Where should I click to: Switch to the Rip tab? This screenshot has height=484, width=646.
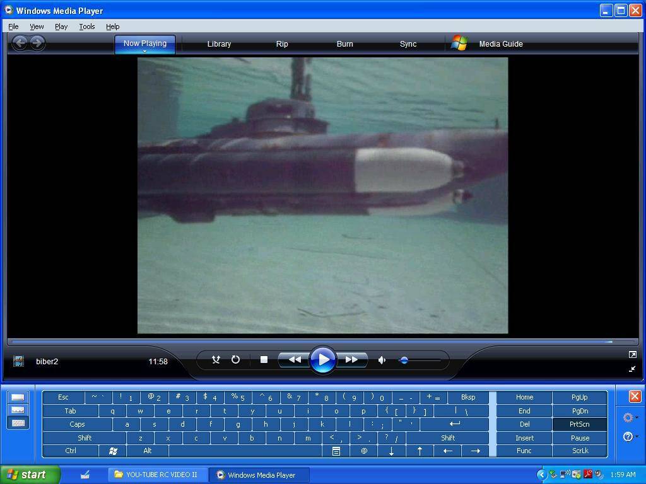tap(282, 44)
